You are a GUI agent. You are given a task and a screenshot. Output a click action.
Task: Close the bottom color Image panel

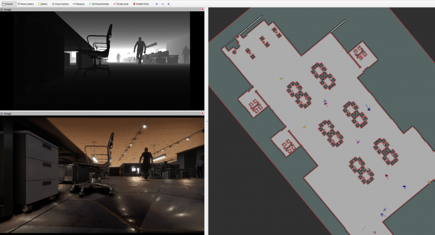click(202, 113)
